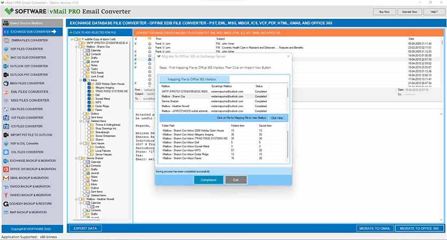Click the folder tree vertical scrollbar
The height and width of the screenshot is (240, 447).
click(x=130, y=74)
